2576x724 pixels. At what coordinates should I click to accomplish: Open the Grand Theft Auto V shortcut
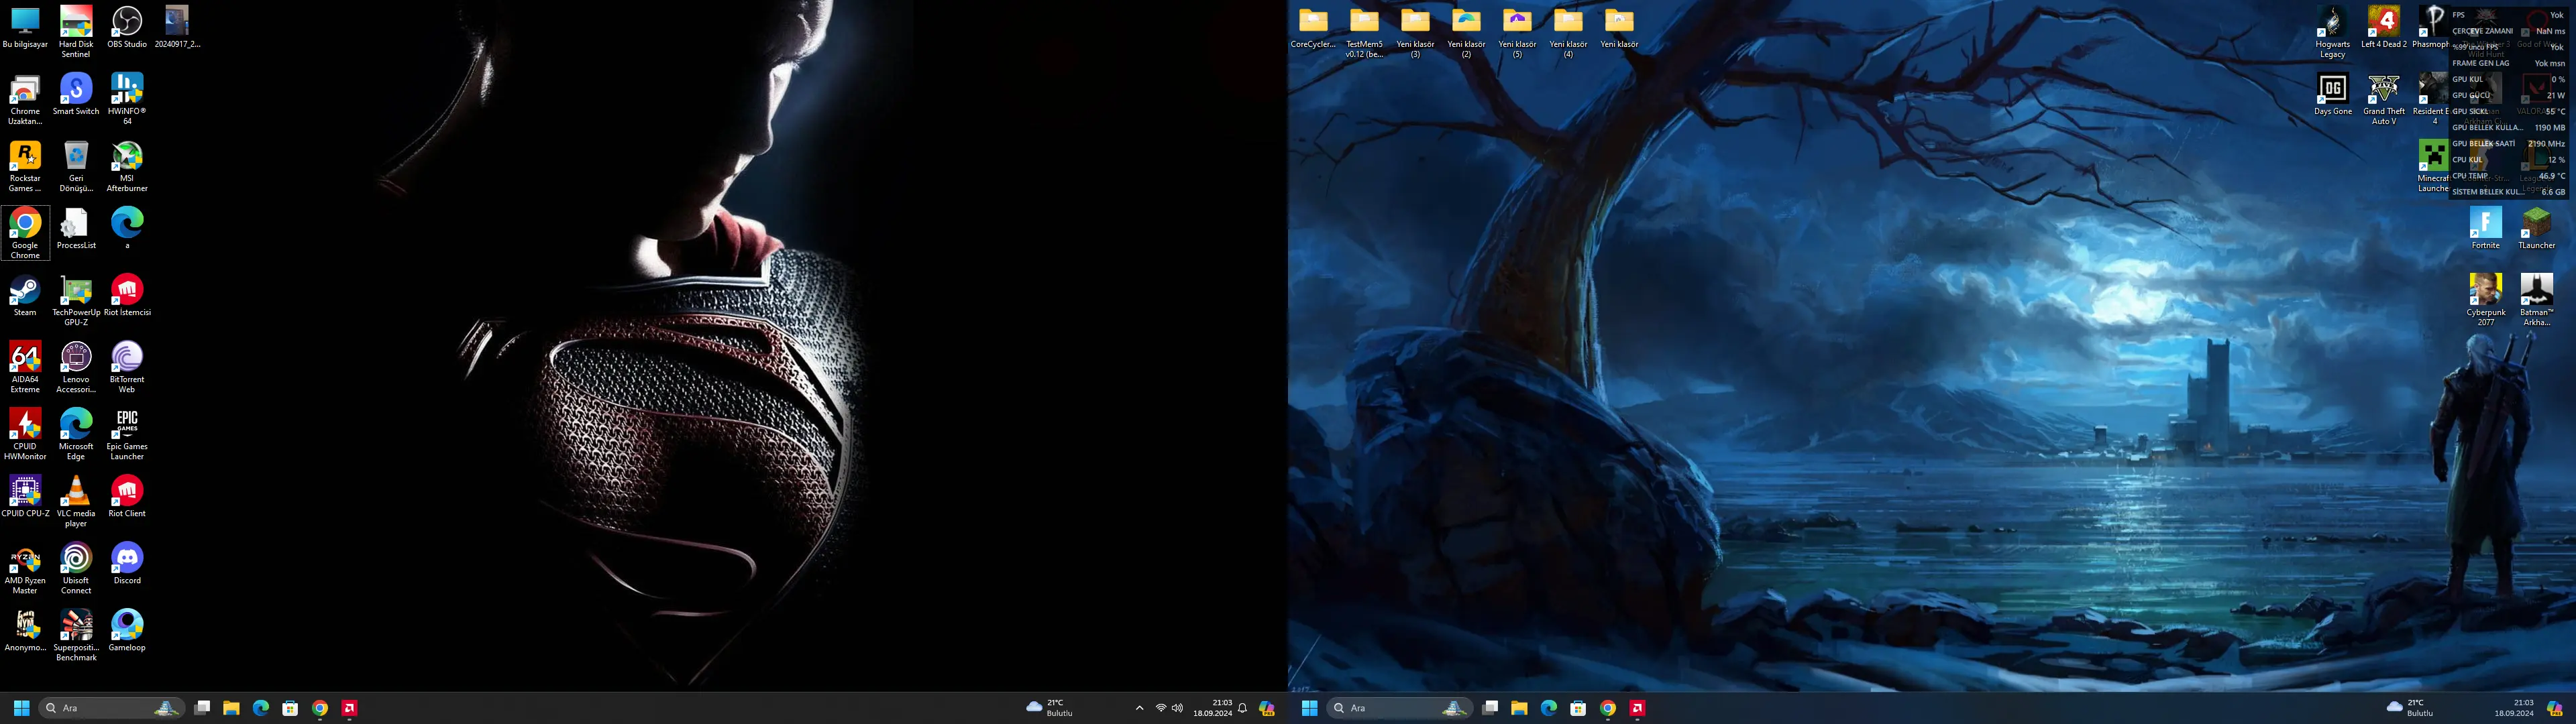(2384, 100)
